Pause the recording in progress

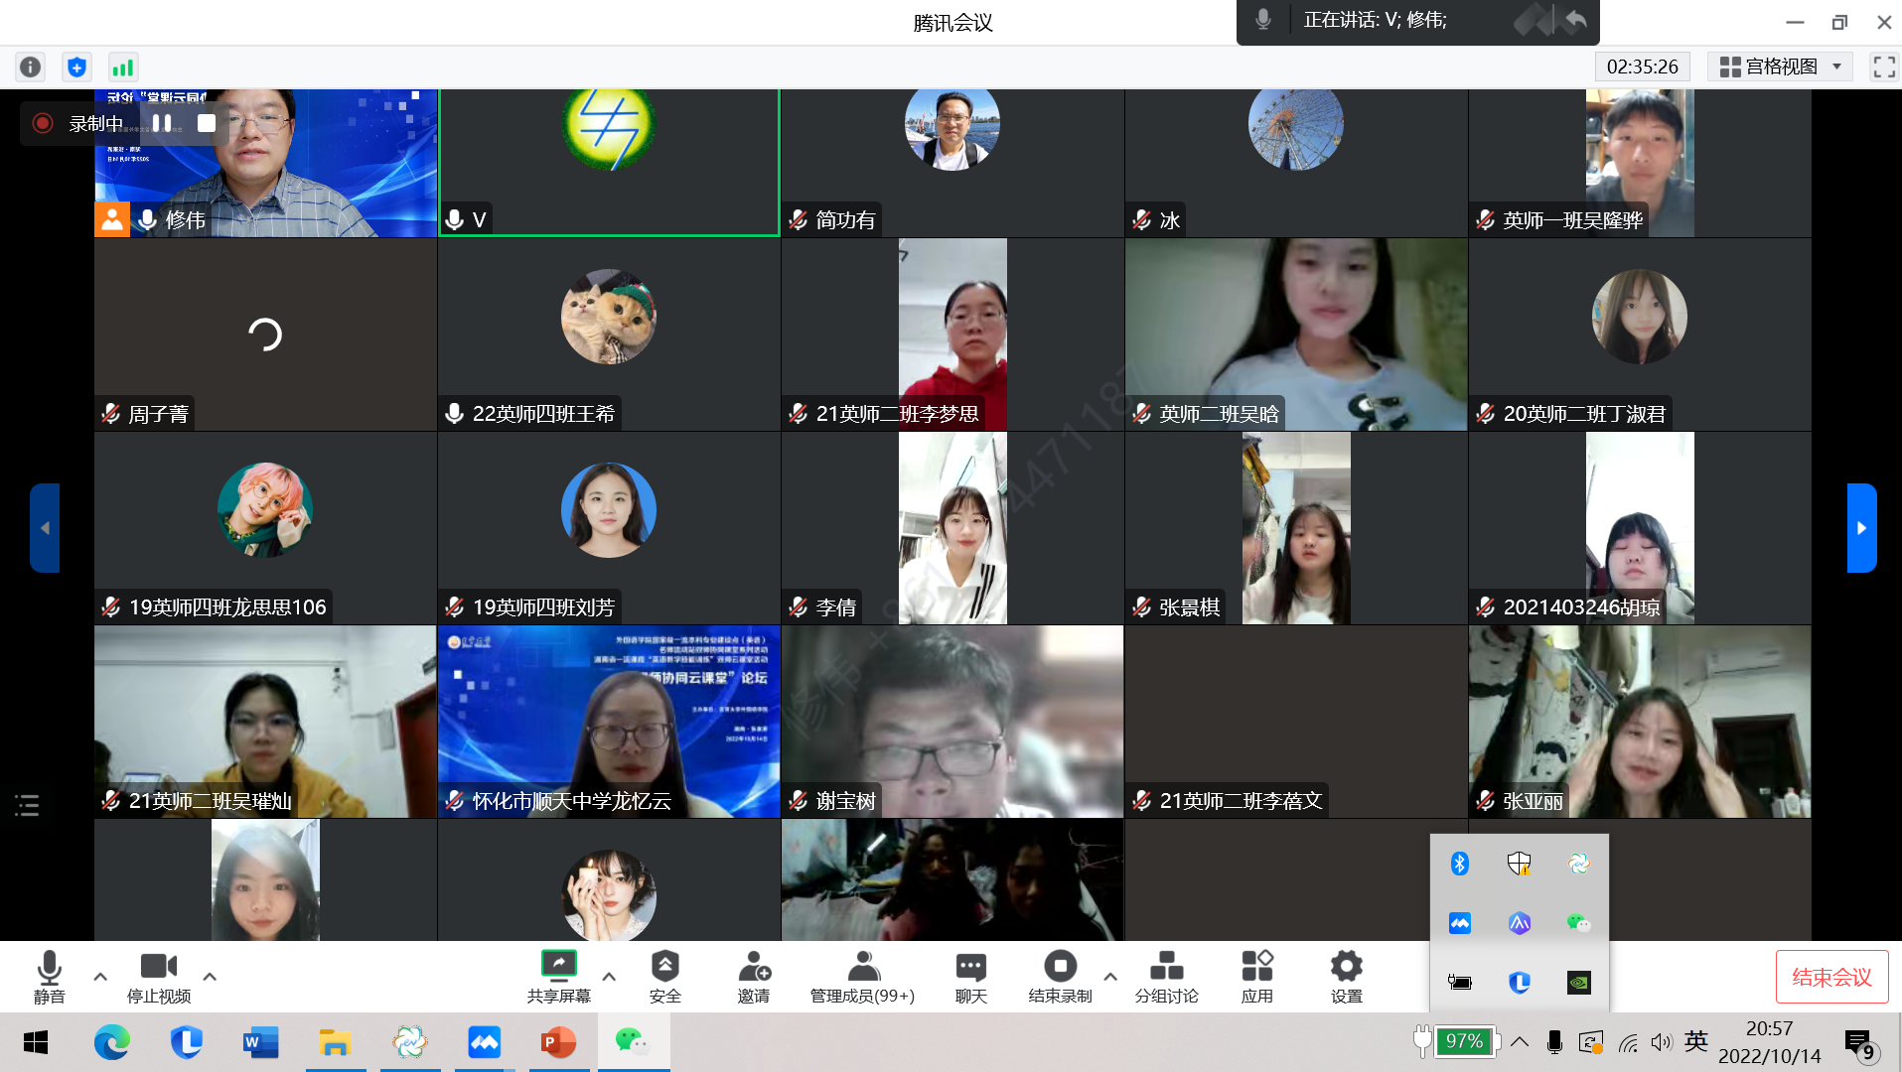click(162, 123)
